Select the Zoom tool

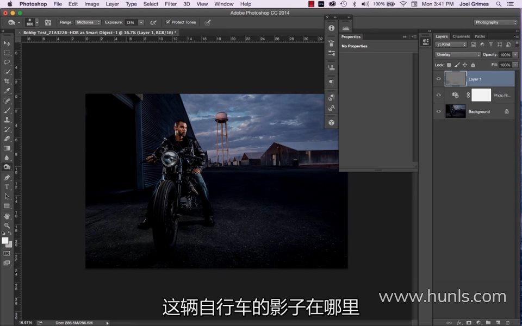point(7,225)
